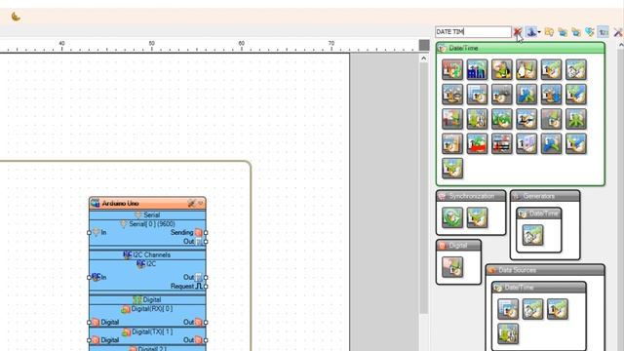Viewport: 624px width, 351px height.
Task: Select the third icon in Date/Time second row
Action: coord(502,95)
